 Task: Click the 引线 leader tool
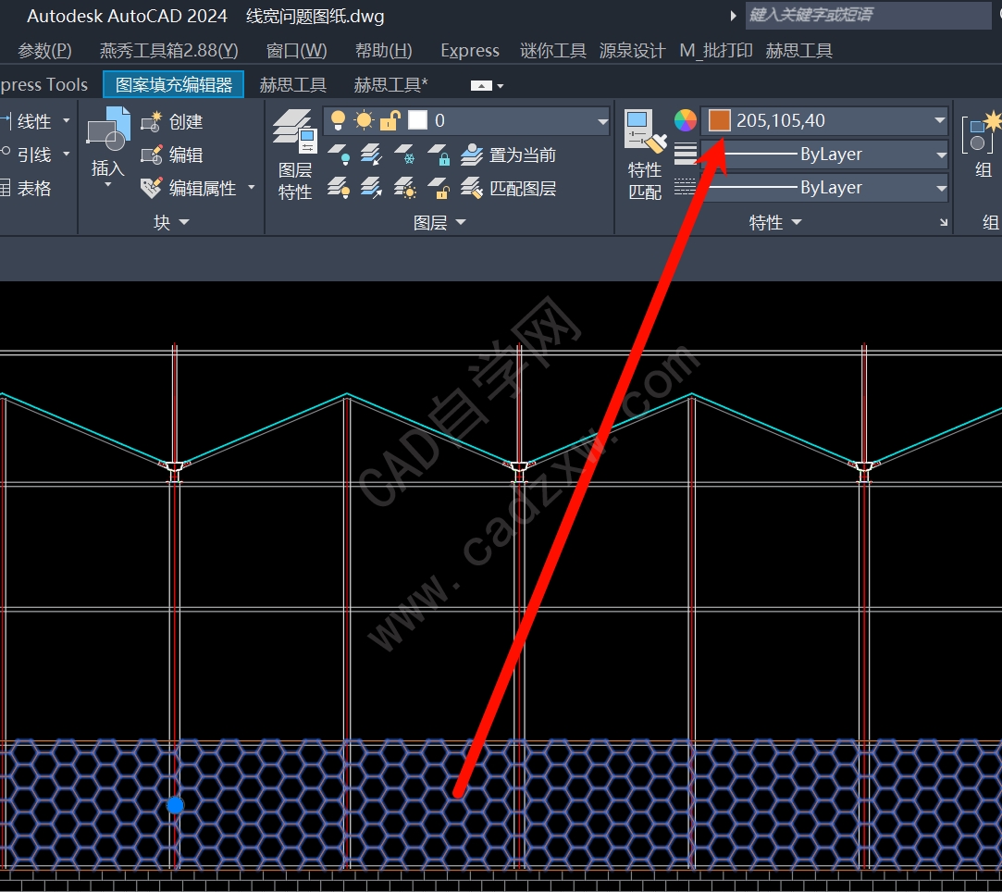coord(27,155)
